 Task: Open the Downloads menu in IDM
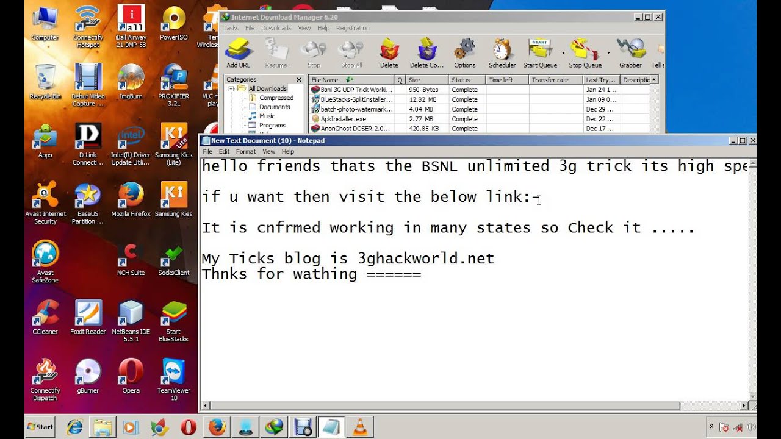(276, 28)
